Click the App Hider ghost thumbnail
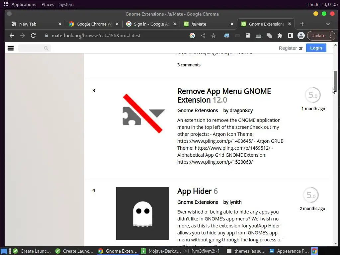The height and width of the screenshot is (255, 340). pyautogui.click(x=143, y=213)
